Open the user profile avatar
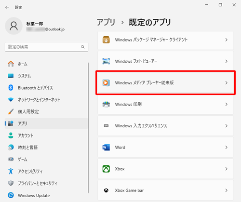Image resolution: width=241 pixels, height=202 pixels. pyautogui.click(x=14, y=26)
